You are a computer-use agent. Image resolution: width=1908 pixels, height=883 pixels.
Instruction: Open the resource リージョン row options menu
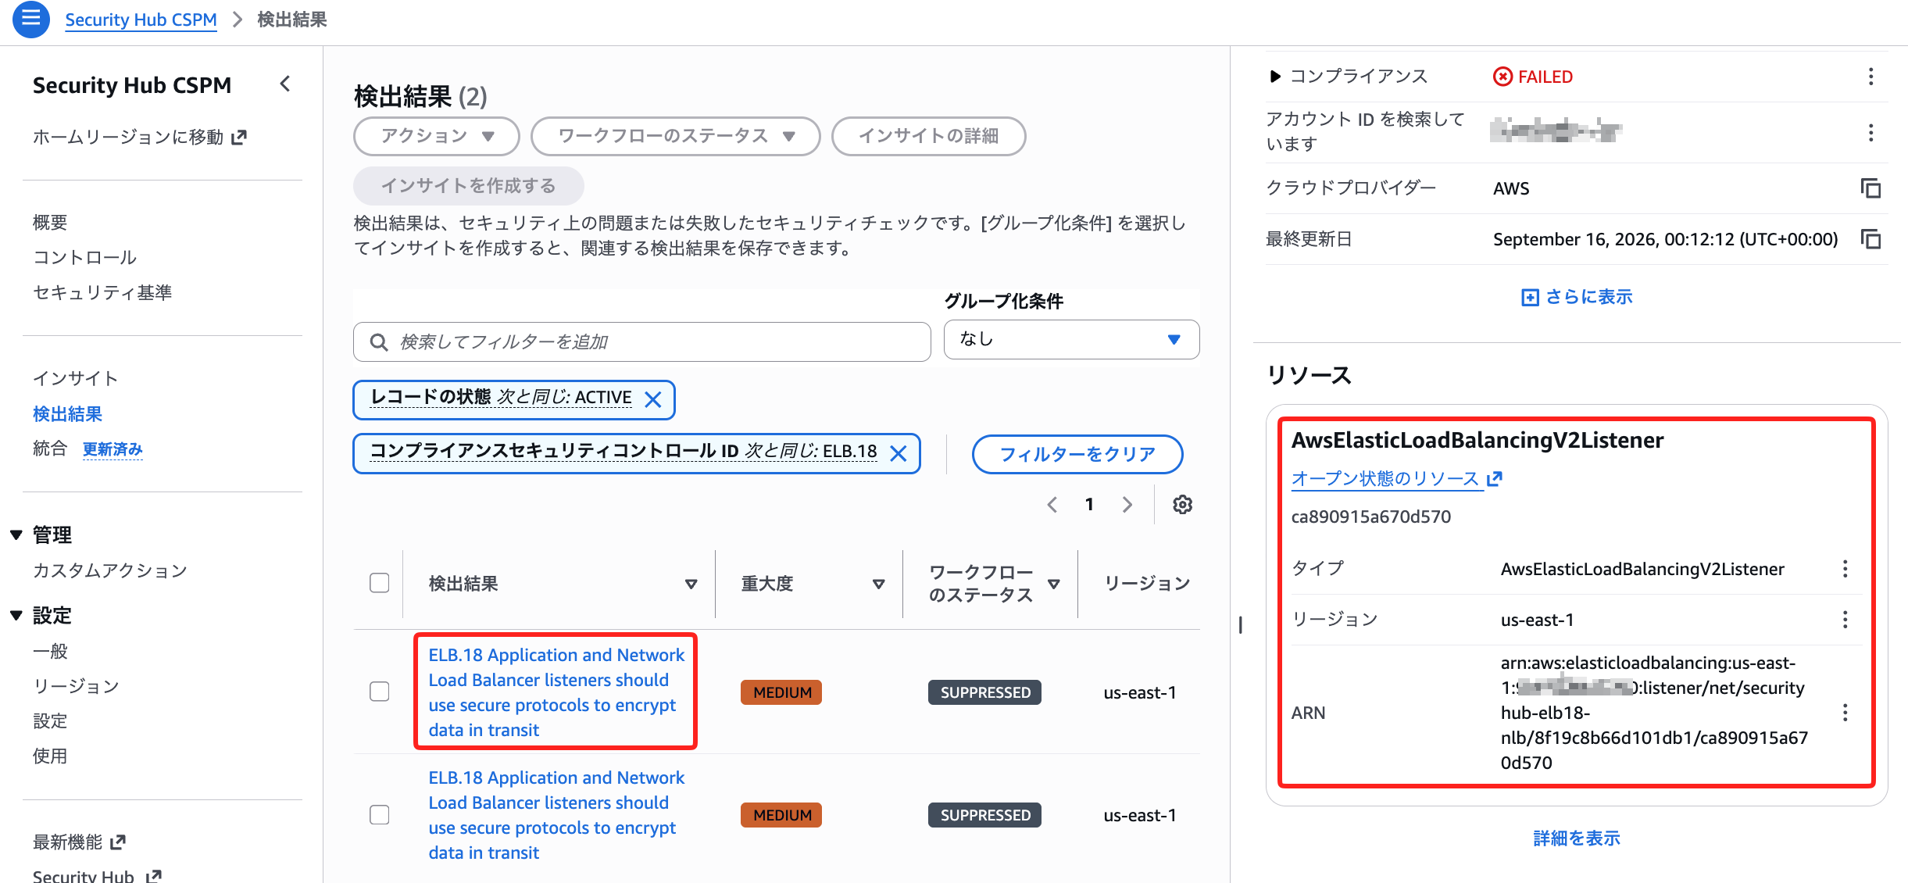1845,620
